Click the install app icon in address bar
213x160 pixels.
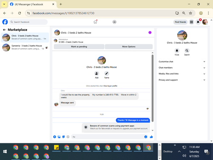177,13
